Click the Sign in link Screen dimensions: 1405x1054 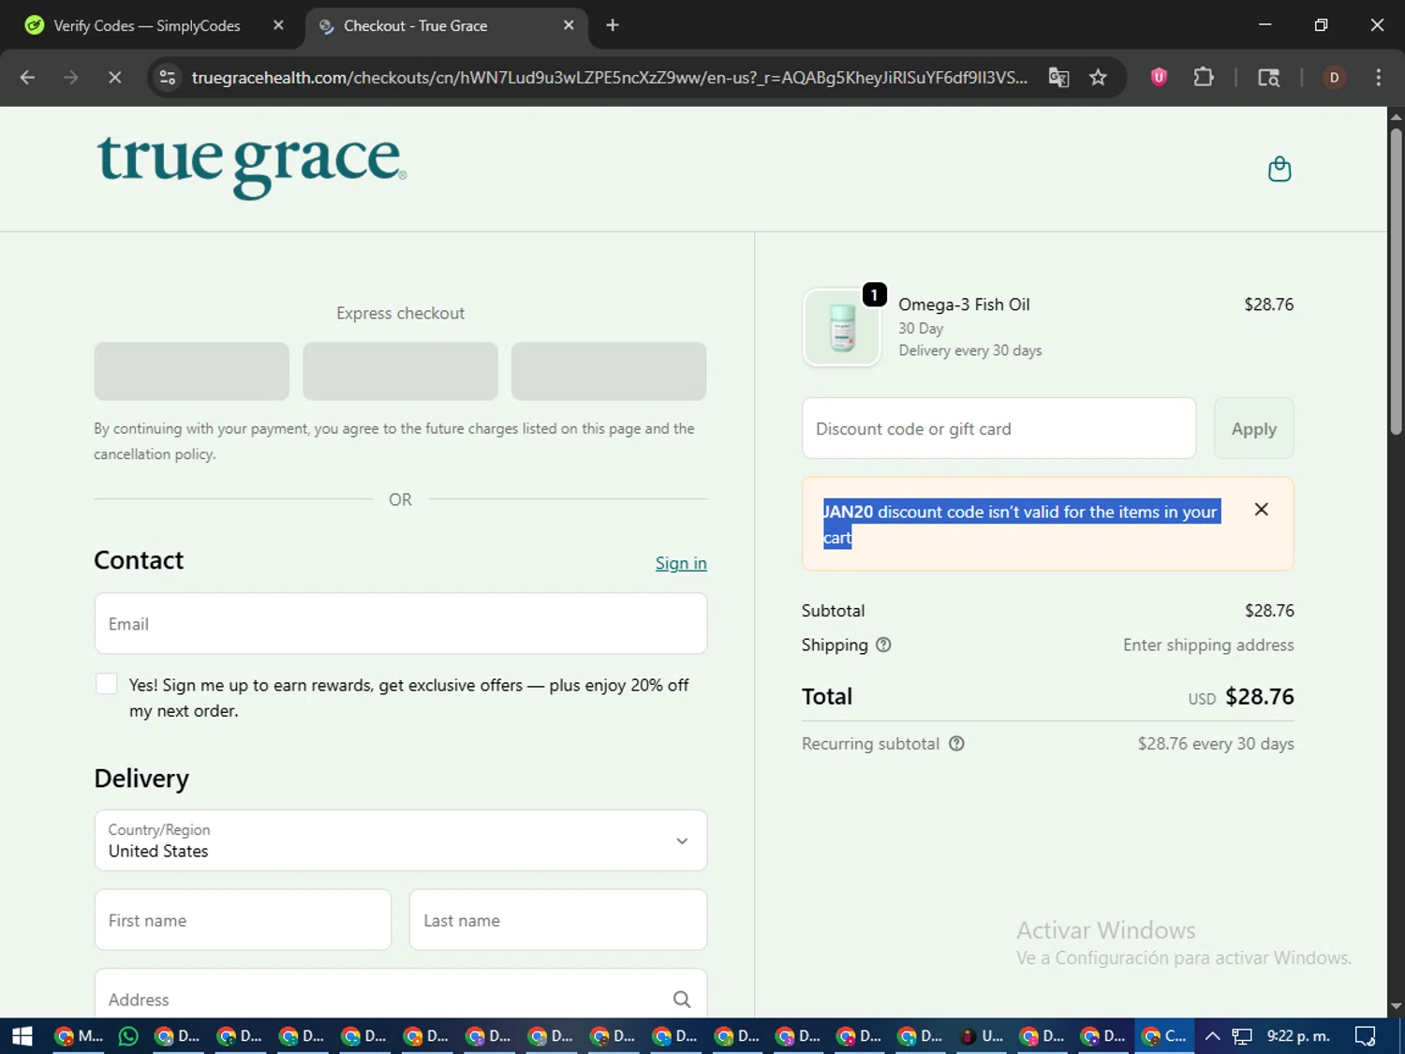[681, 563]
